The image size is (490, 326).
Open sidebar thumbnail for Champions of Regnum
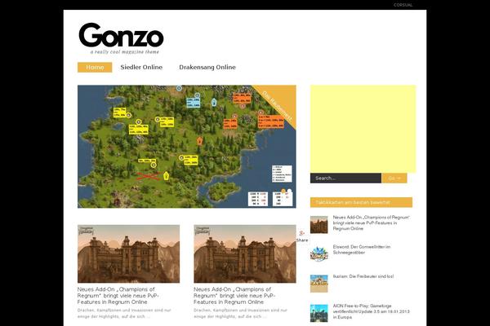(x=318, y=225)
